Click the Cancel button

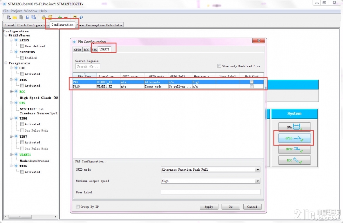(x=252, y=207)
